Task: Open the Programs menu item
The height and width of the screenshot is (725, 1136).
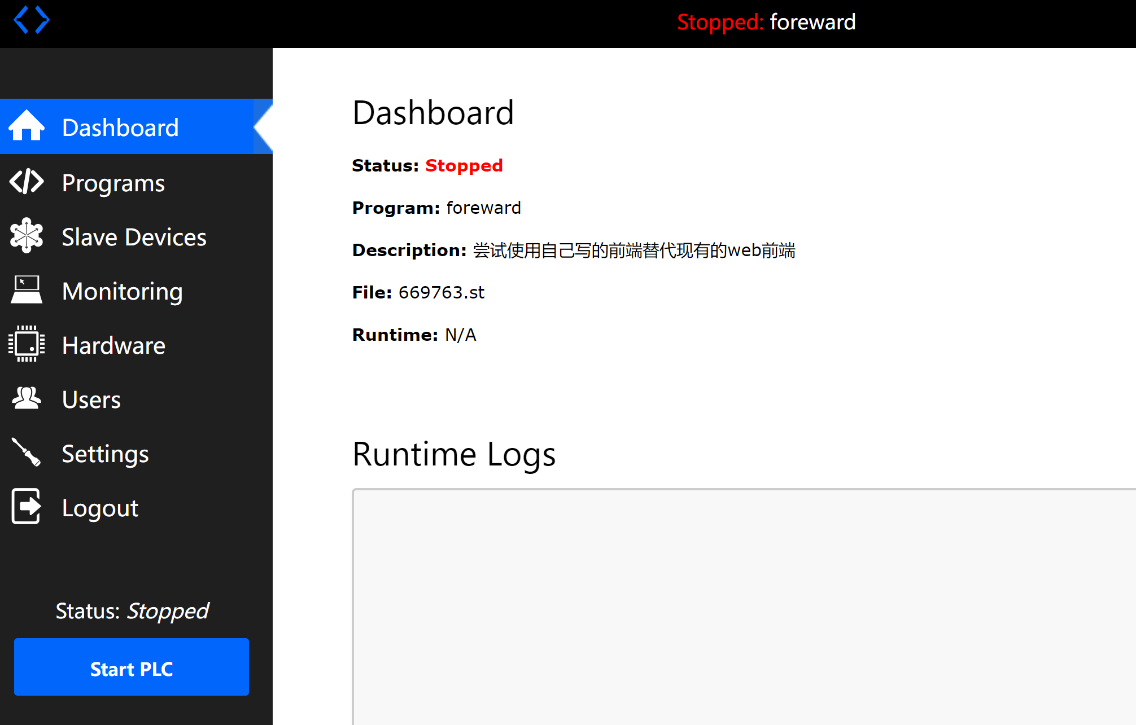Action: click(x=113, y=183)
